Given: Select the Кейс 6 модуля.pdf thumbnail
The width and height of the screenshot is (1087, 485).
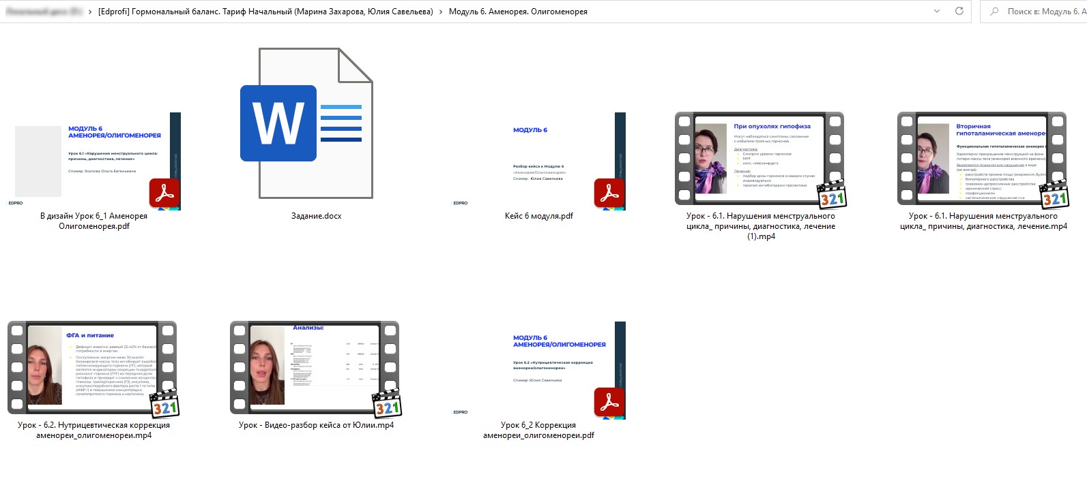Looking at the screenshot, I should click(538, 161).
